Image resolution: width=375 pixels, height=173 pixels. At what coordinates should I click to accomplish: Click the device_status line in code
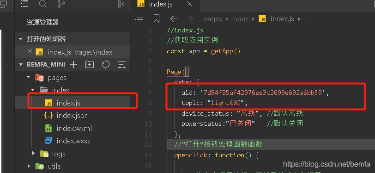click(242, 113)
